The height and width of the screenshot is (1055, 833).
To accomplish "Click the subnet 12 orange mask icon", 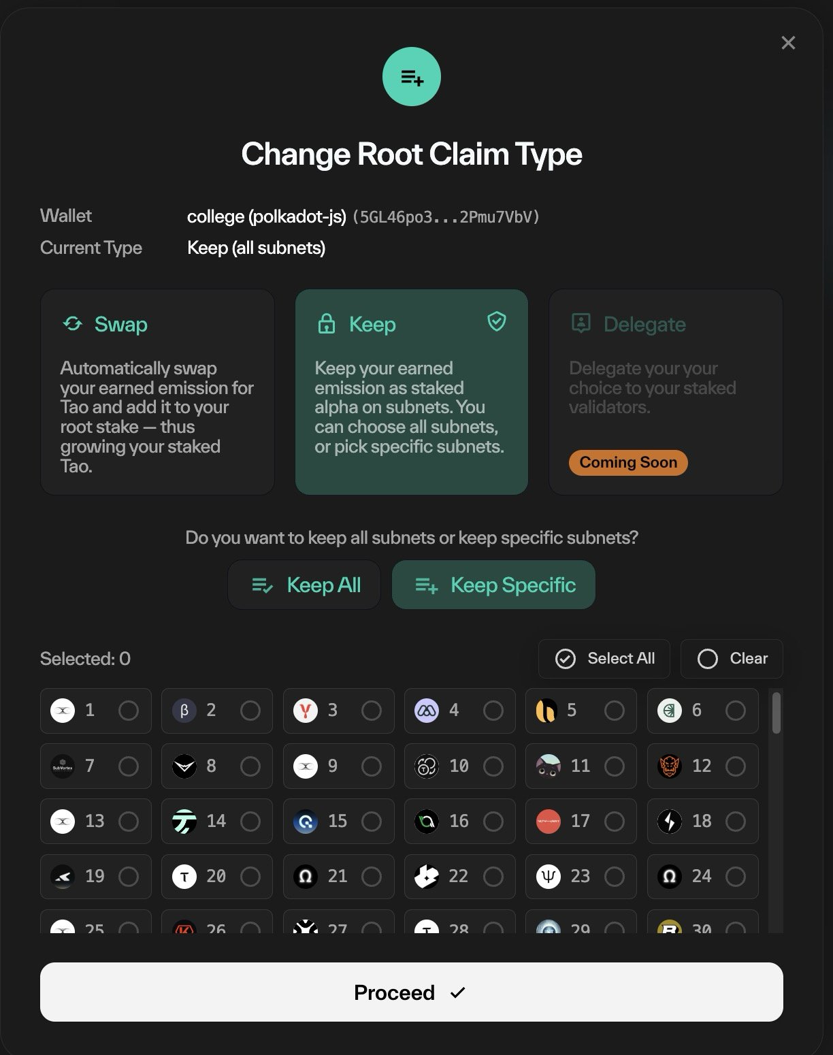I will (670, 766).
